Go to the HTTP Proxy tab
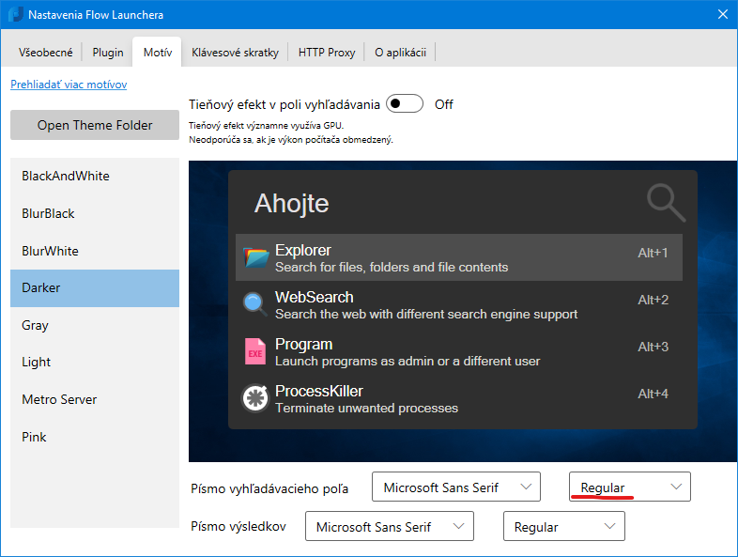The width and height of the screenshot is (738, 557). coord(327,53)
